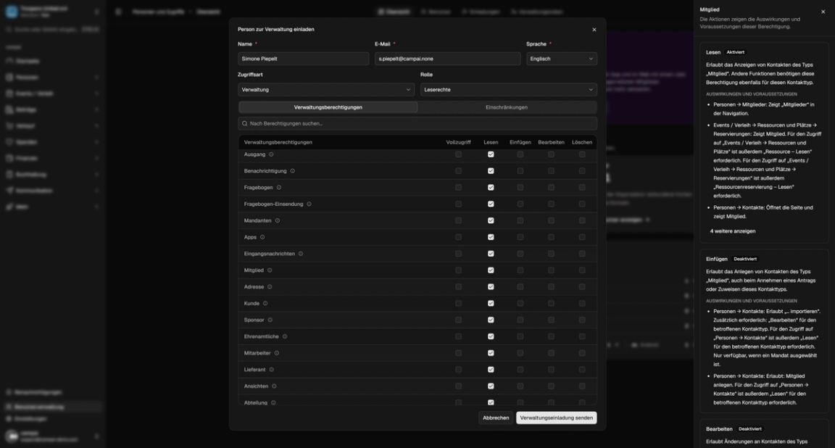Click the Vollzugriff column header
The image size is (835, 448).
459,142
